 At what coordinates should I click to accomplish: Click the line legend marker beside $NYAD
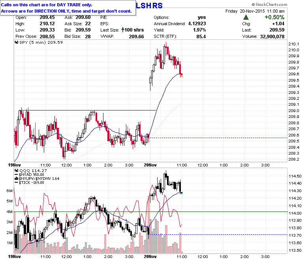click(x=17, y=175)
